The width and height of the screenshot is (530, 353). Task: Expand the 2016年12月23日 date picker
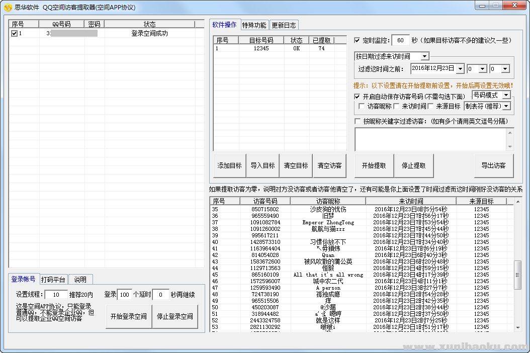point(459,69)
